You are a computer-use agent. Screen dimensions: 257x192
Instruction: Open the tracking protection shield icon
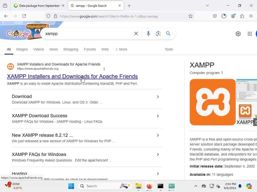click(48, 16)
